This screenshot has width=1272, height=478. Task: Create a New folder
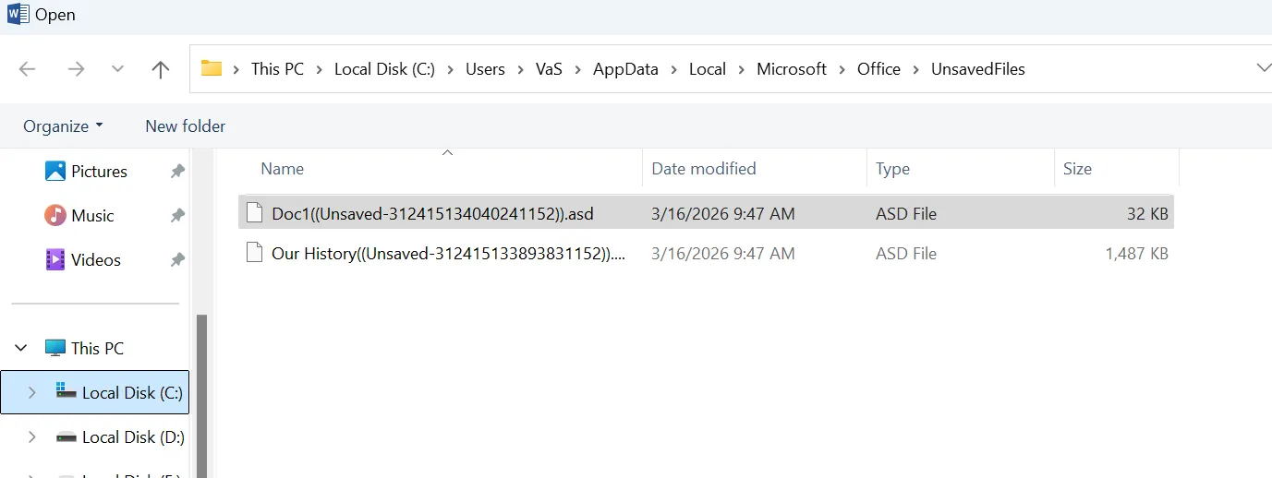(x=185, y=126)
